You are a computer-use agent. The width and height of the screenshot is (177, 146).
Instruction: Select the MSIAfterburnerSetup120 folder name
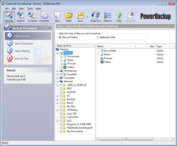pyautogui.click(x=79, y=128)
